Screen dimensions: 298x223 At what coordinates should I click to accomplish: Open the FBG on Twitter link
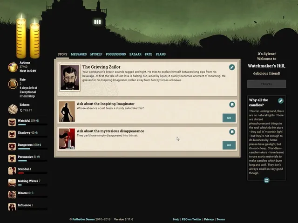pos(191,219)
